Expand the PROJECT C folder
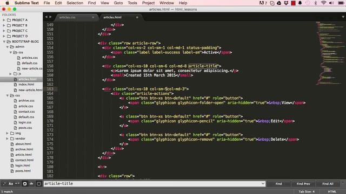The height and width of the screenshot is (194, 346). 4,31
